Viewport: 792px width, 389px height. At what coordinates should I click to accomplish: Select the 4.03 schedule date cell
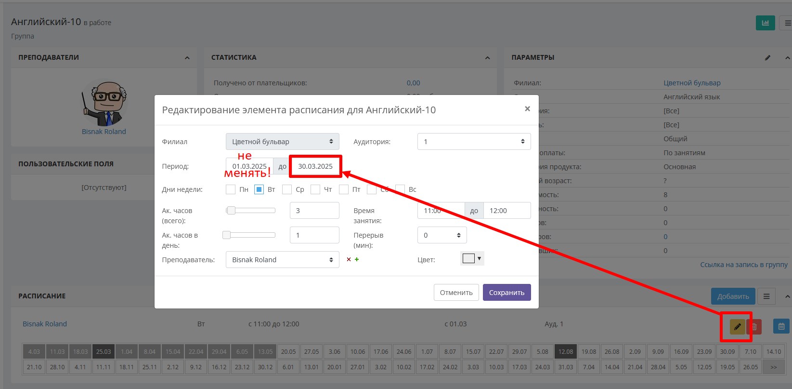coord(34,352)
